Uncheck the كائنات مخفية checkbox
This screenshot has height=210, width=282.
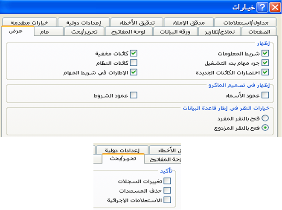point(134,53)
